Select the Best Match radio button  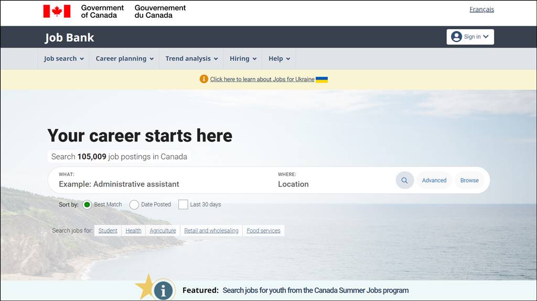pyautogui.click(x=87, y=205)
